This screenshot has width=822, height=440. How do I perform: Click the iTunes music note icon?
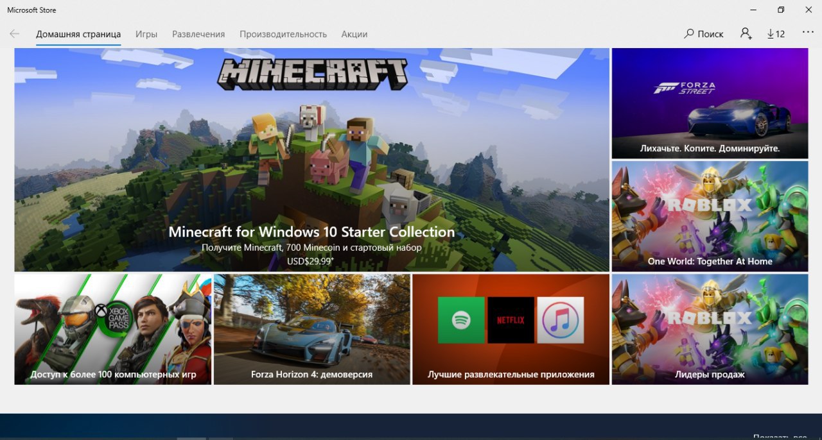point(561,320)
